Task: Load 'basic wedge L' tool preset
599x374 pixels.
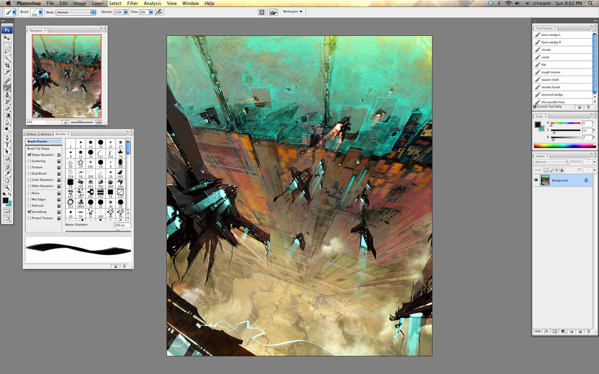Action: click(x=562, y=35)
